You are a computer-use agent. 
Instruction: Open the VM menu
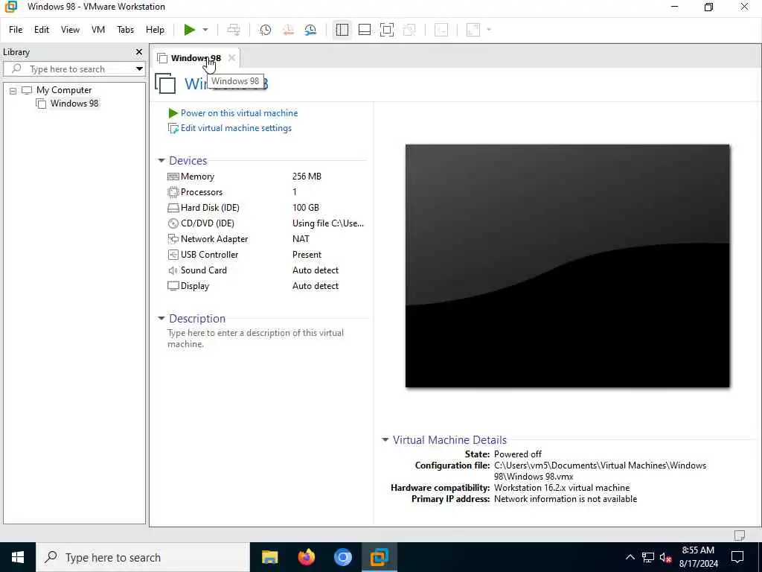(98, 30)
